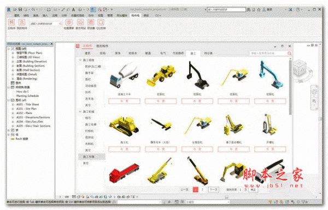Click the 下一页 next page button
This screenshot has height=210, width=328.
214,189
